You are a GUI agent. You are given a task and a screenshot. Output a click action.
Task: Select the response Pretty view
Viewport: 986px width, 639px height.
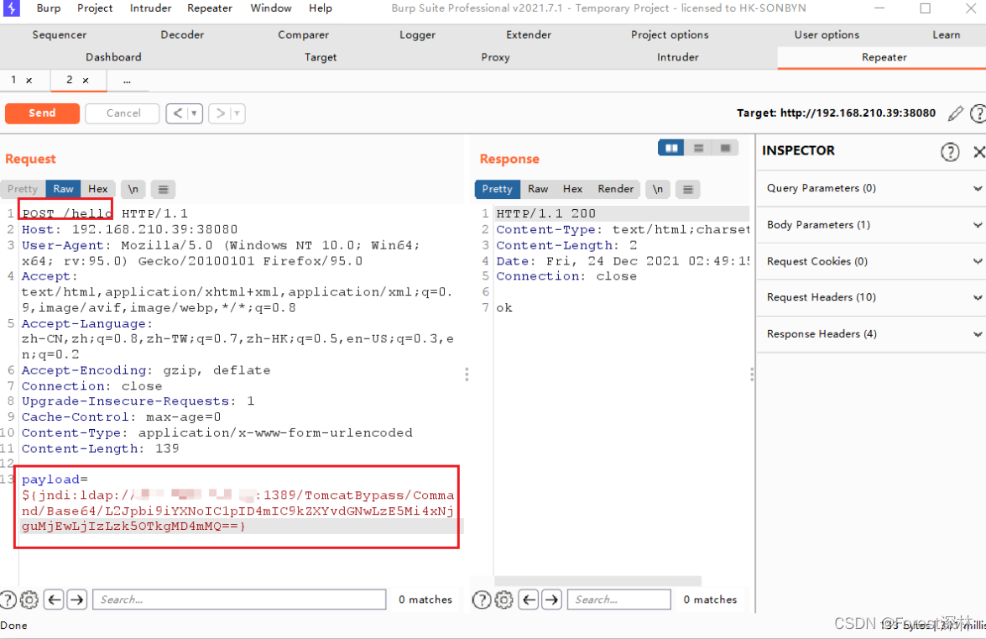pyautogui.click(x=497, y=189)
